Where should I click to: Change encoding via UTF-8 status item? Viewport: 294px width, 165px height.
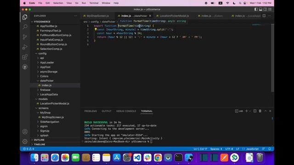coord(229,149)
